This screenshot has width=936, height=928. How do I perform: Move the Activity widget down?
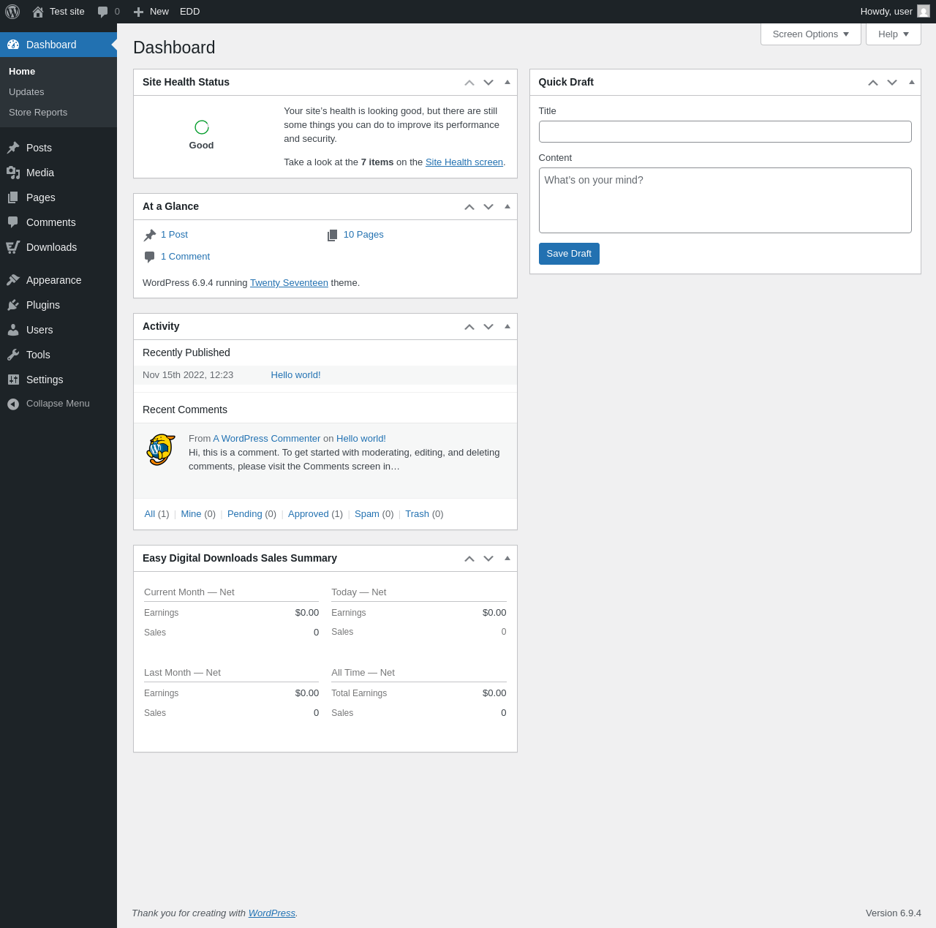pos(488,327)
